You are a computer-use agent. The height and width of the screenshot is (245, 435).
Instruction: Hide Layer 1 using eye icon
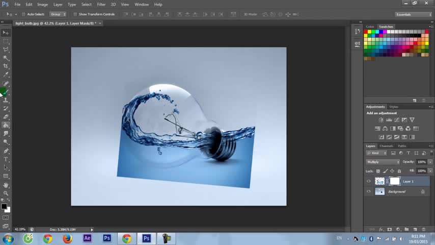pyautogui.click(x=369, y=181)
